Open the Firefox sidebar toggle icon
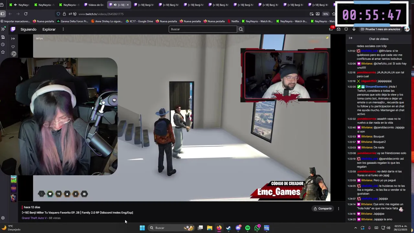The image size is (414, 233). pyautogui.click(x=3, y=14)
